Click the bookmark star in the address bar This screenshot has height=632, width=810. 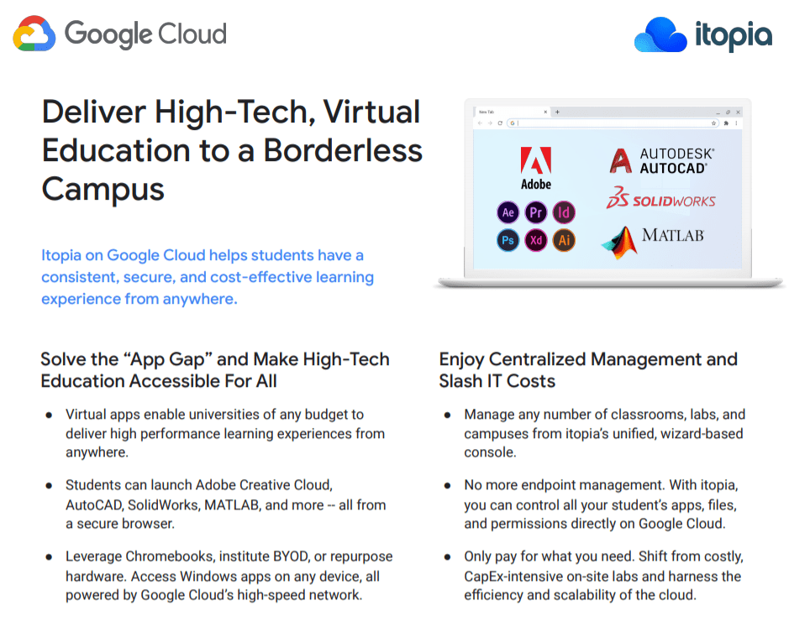tap(713, 123)
